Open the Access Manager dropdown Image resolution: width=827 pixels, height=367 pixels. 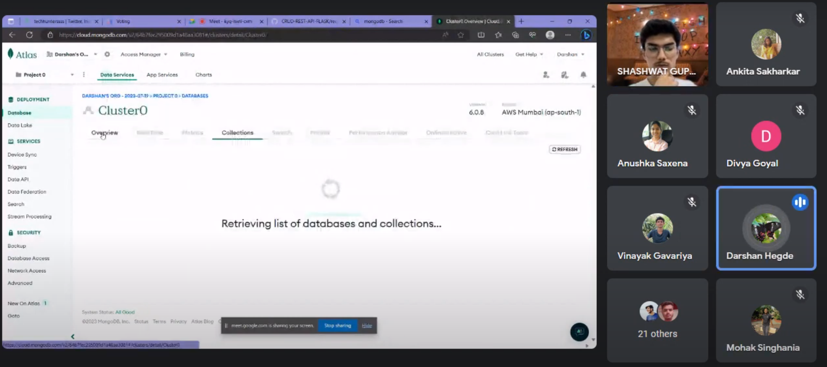[x=144, y=54]
